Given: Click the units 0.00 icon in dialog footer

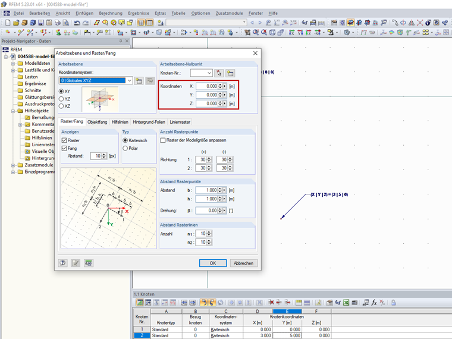Looking at the screenshot, I should pos(89,263).
